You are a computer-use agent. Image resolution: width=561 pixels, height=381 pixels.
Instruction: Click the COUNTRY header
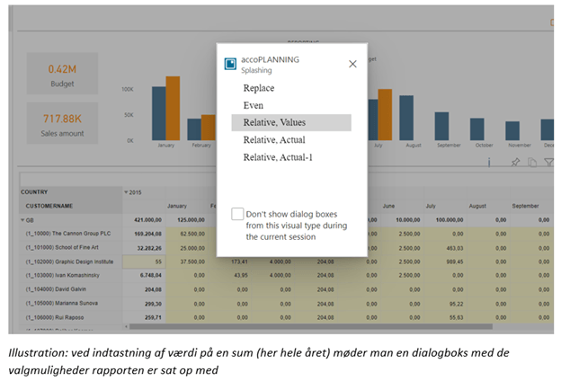click(x=34, y=192)
